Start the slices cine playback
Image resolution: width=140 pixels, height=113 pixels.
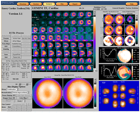pyautogui.click(x=9, y=107)
